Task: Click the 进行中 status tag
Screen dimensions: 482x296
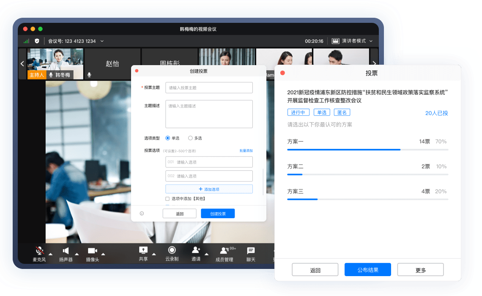Action: tap(299, 112)
